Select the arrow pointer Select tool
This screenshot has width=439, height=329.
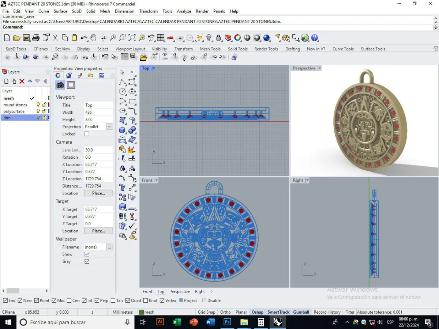click(122, 72)
